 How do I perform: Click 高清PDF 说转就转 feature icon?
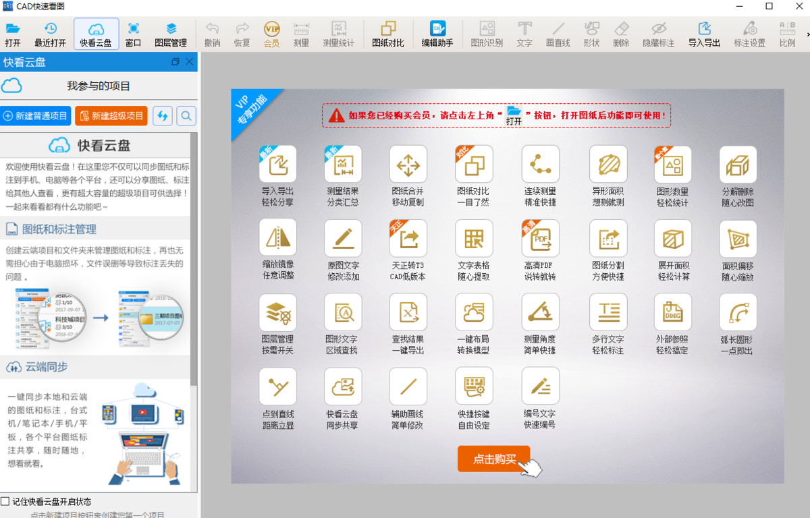click(x=540, y=238)
